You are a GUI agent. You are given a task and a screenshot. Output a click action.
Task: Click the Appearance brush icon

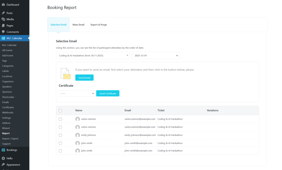4,164
